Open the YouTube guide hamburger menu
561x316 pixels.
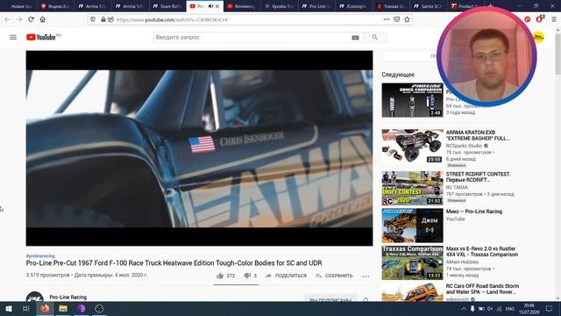pyautogui.click(x=13, y=37)
